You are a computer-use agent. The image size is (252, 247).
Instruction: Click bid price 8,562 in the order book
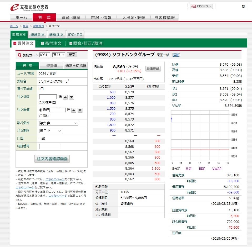pyautogui.click(x=129, y=179)
